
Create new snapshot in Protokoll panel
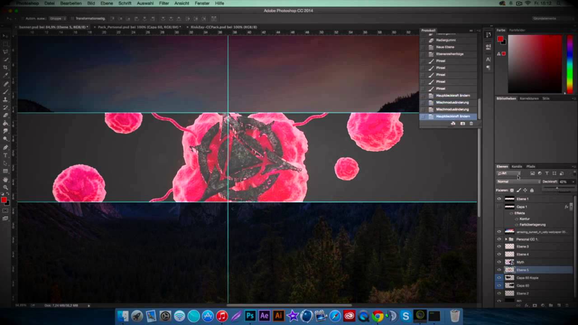(x=462, y=124)
